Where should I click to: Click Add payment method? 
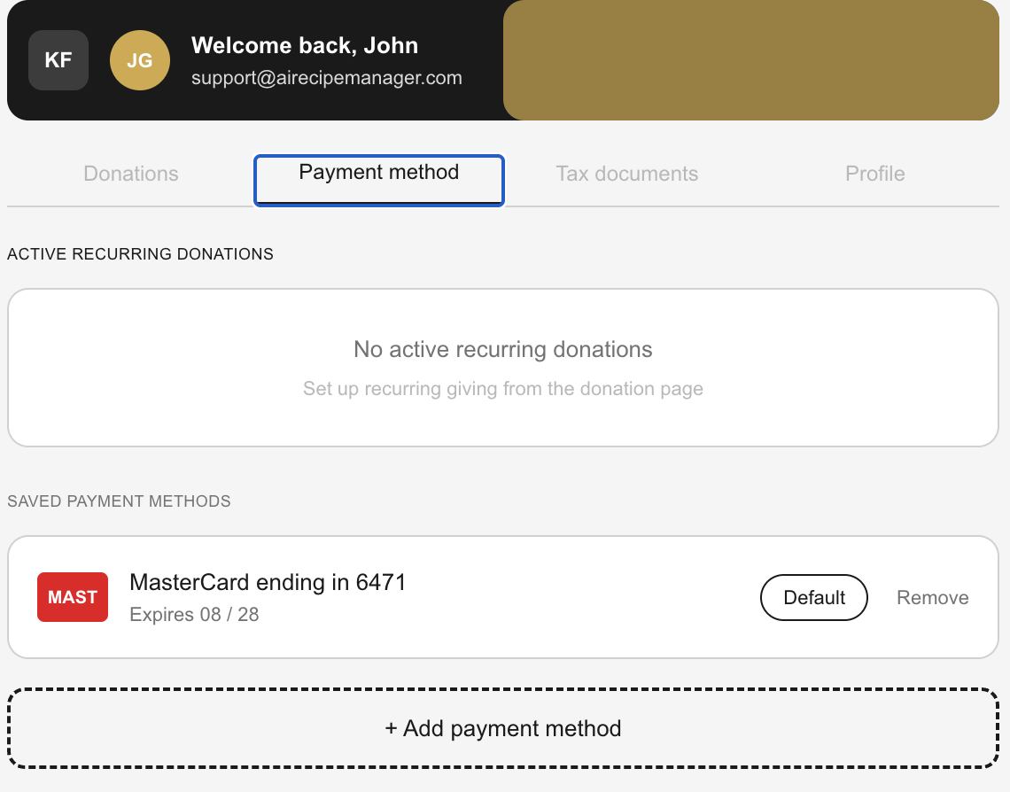[x=503, y=728]
